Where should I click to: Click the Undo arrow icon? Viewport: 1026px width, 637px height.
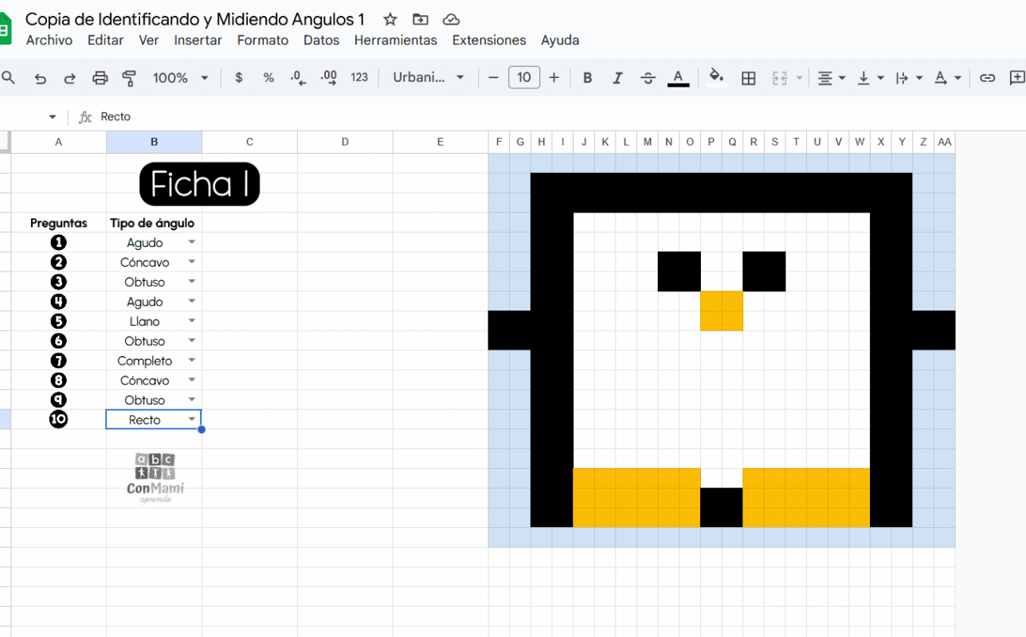40,78
